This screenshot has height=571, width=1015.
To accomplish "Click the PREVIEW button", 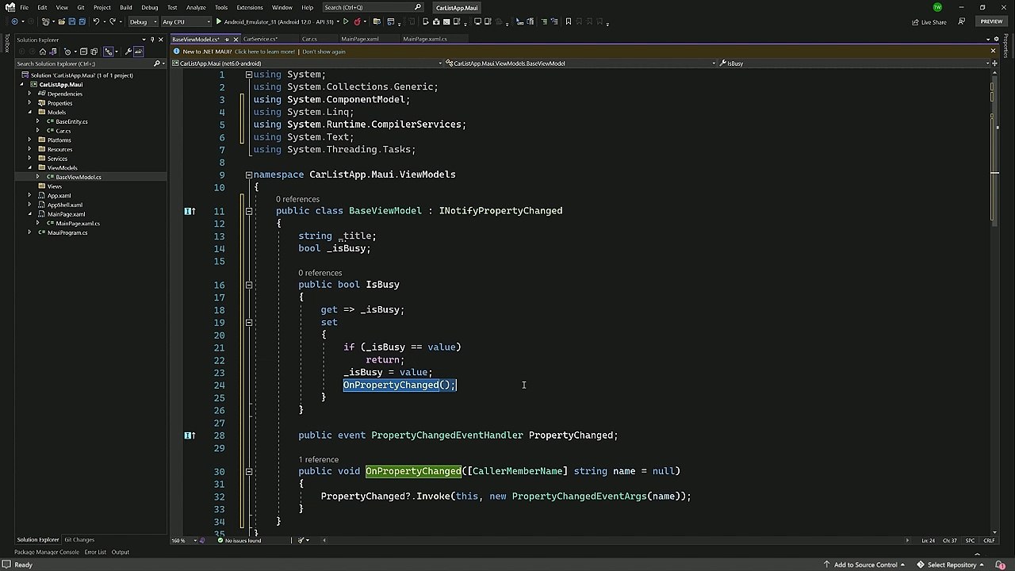I will tap(991, 21).
